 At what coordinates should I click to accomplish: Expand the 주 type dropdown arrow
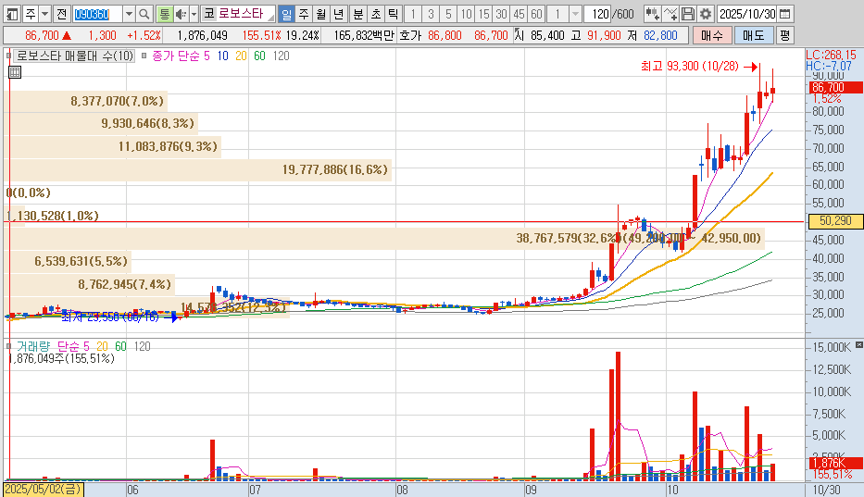coord(44,14)
